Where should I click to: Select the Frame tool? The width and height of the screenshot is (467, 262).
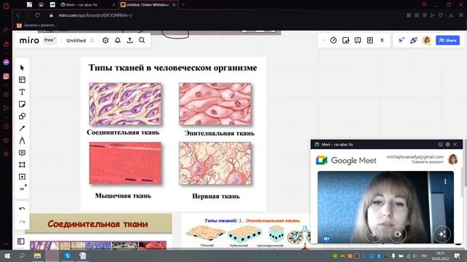tap(22, 165)
